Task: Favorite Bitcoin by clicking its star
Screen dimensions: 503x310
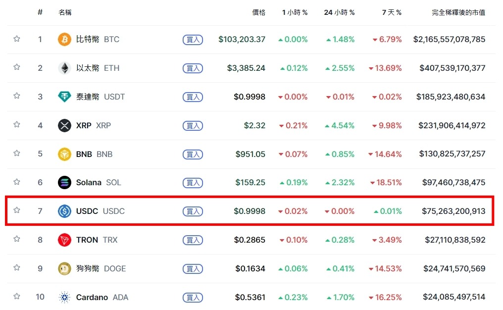Action: (x=17, y=40)
